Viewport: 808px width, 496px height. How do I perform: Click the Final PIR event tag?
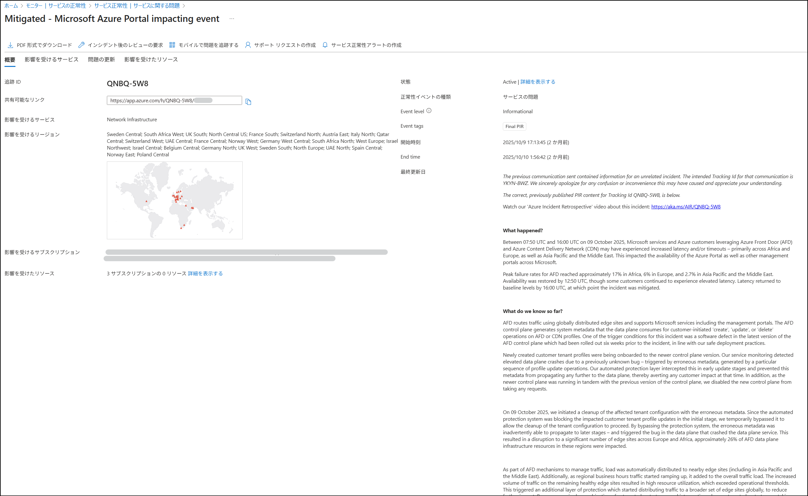(x=514, y=126)
